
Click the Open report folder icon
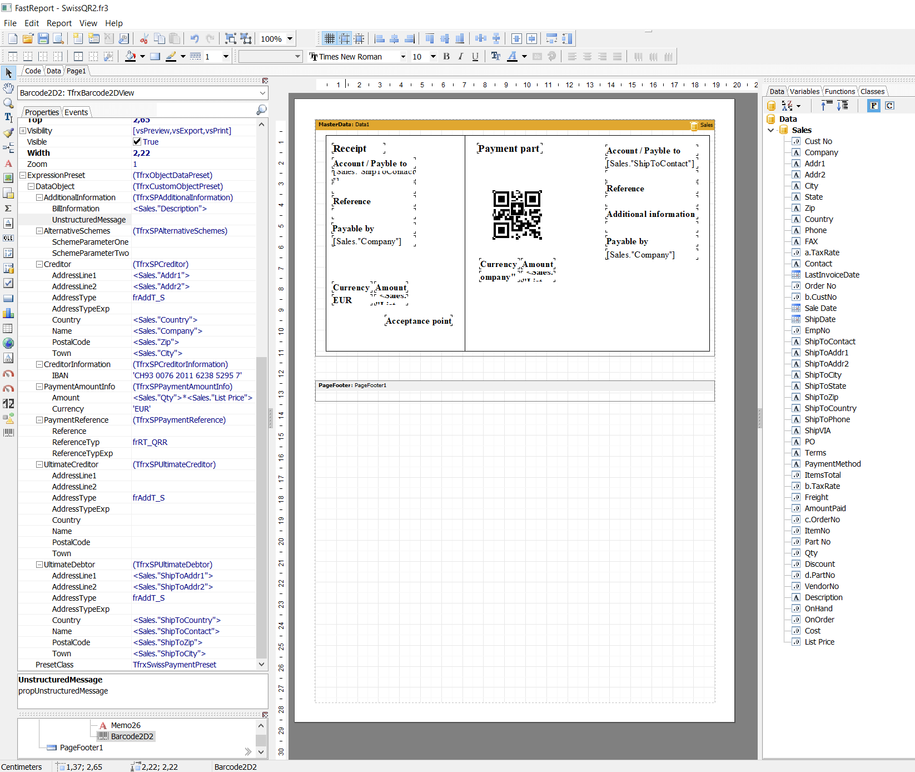click(x=28, y=38)
